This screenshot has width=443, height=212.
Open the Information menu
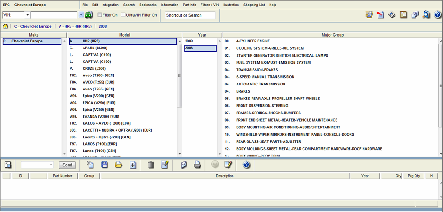click(169, 5)
